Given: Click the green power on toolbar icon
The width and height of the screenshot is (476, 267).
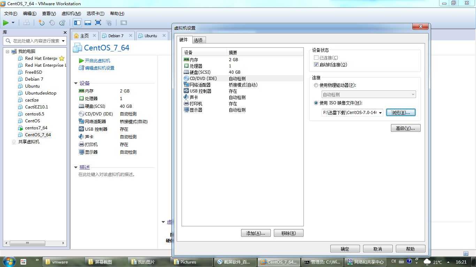Looking at the screenshot, I should tap(6, 23).
